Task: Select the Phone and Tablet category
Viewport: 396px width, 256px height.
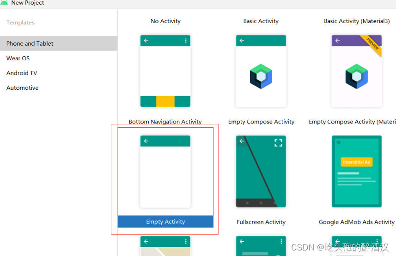Action: pos(59,43)
